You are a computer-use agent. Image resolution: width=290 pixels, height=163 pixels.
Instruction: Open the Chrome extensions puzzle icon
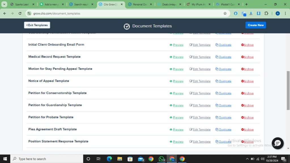click(x=266, y=13)
